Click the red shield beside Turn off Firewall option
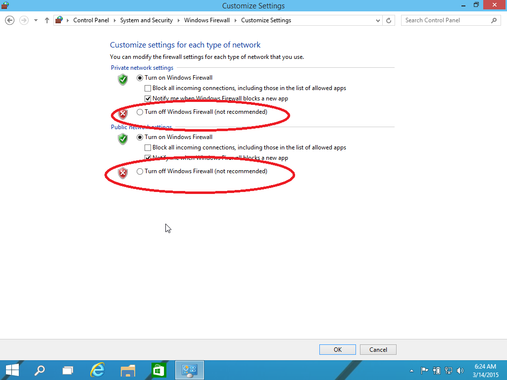Viewport: 507px width, 380px height. pyautogui.click(x=122, y=113)
